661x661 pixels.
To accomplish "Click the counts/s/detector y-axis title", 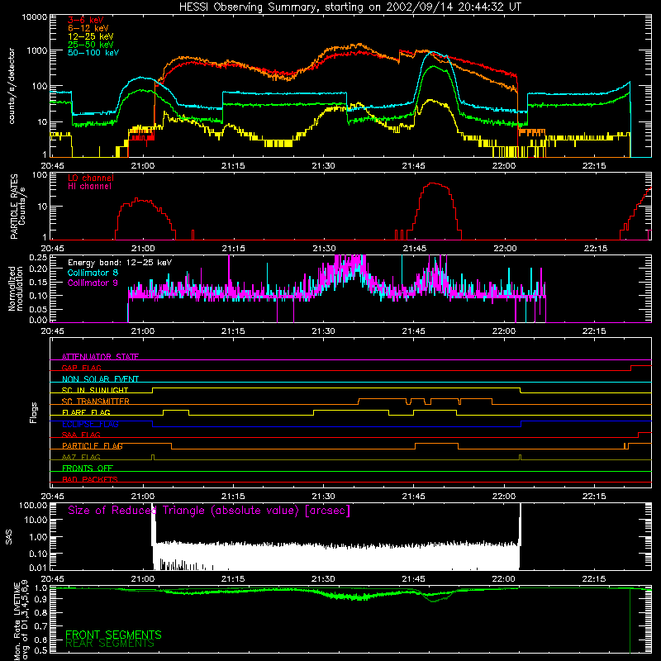I will [12, 86].
